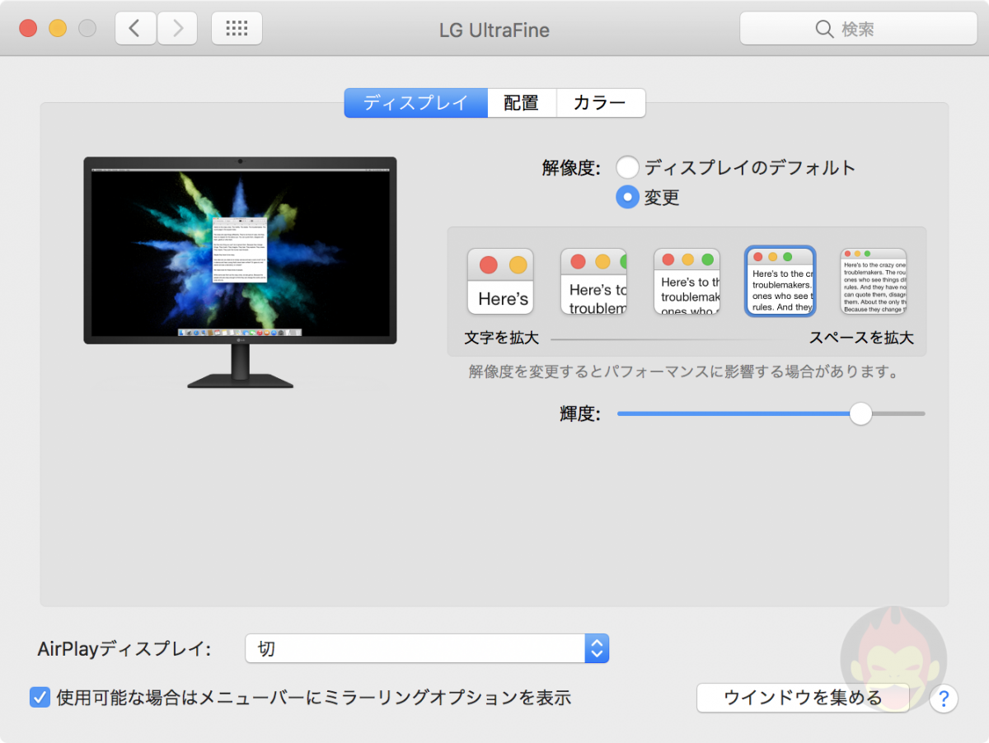
Task: Click the AirPlay dropdown's up-down chevron control
Action: click(597, 648)
